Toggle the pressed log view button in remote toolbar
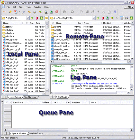 click(122, 18)
